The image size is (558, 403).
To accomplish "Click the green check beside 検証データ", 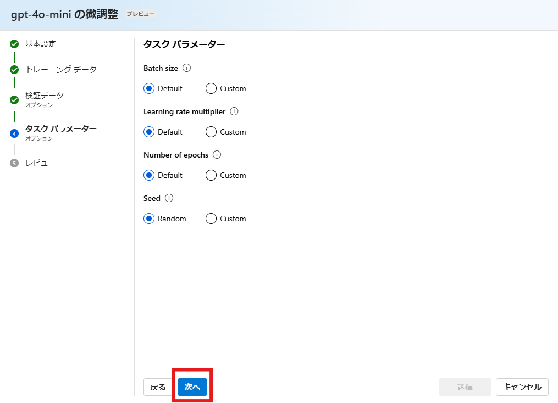I will tap(14, 100).
